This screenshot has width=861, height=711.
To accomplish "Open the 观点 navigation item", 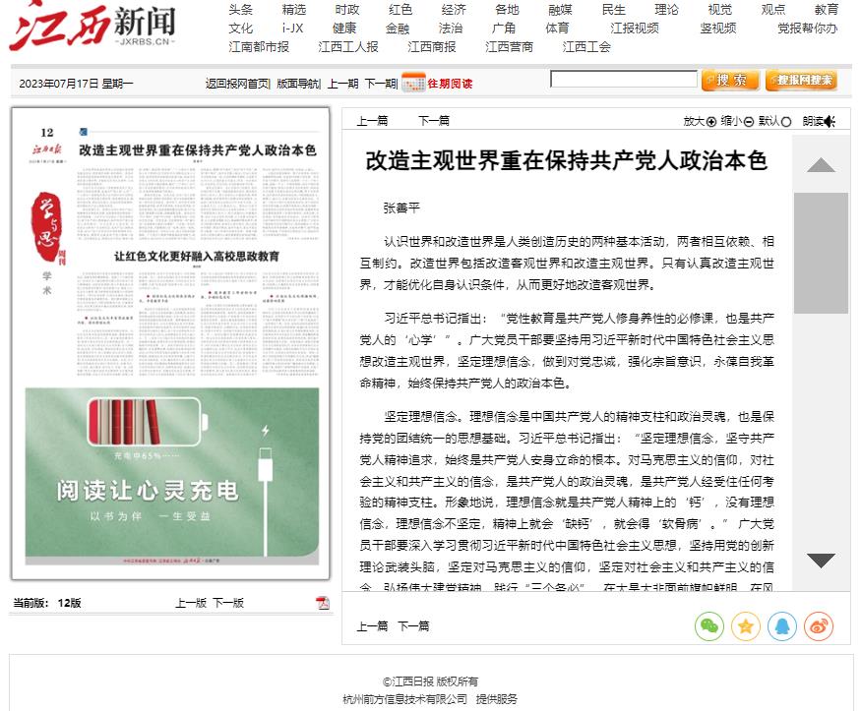I will tap(773, 9).
